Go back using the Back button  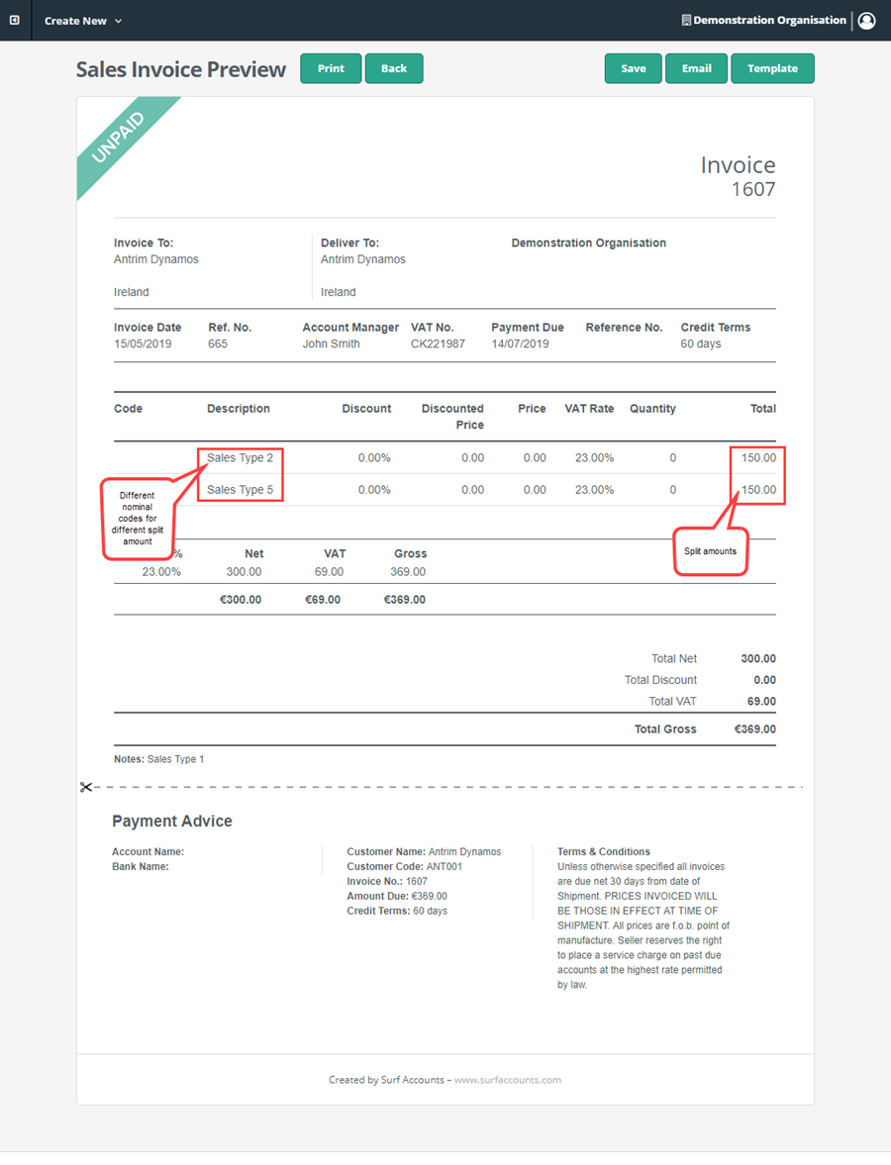pyautogui.click(x=394, y=68)
